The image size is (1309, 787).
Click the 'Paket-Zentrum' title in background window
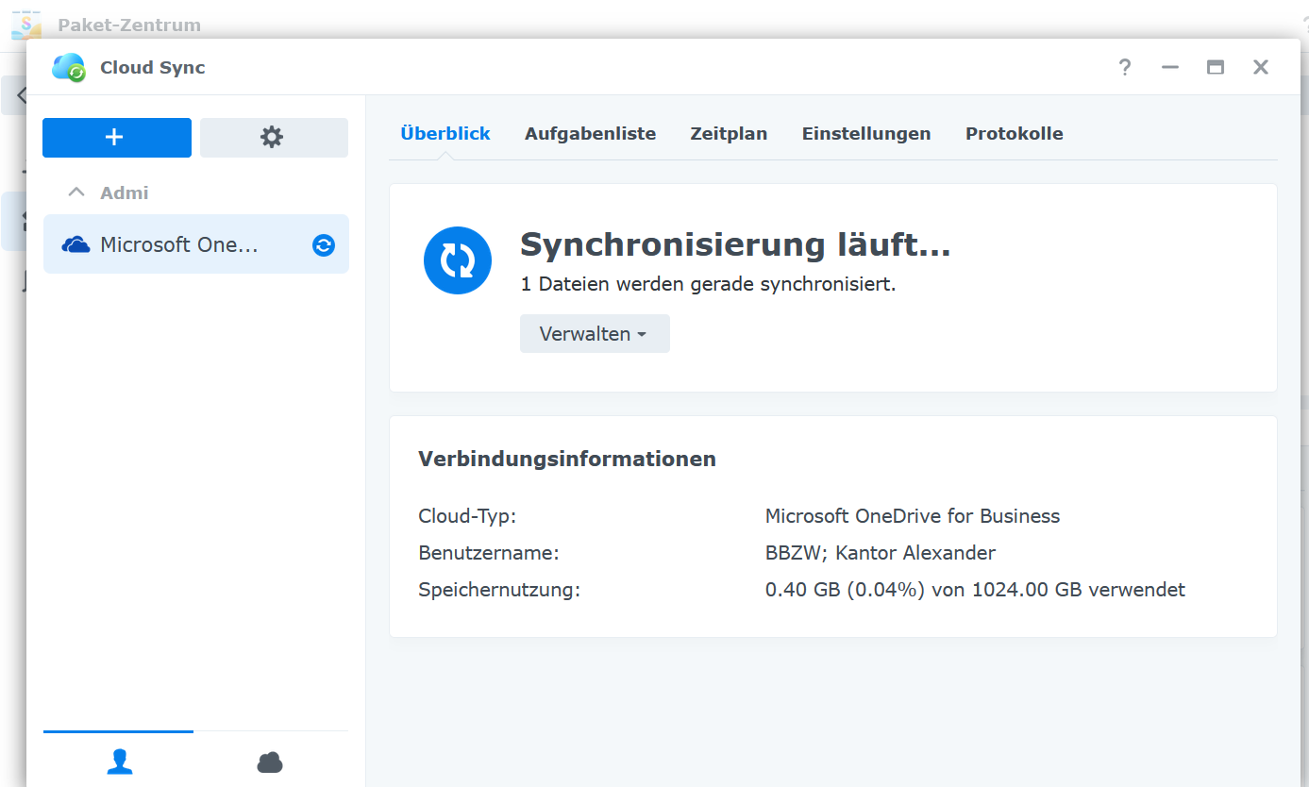pyautogui.click(x=129, y=25)
